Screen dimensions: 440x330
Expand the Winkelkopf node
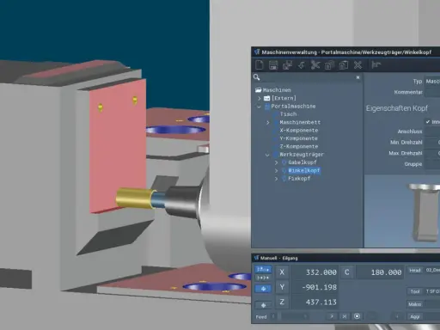pyautogui.click(x=277, y=171)
